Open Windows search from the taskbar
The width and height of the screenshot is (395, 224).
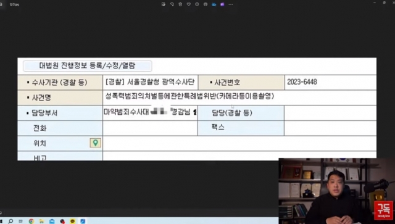[x=10, y=222]
